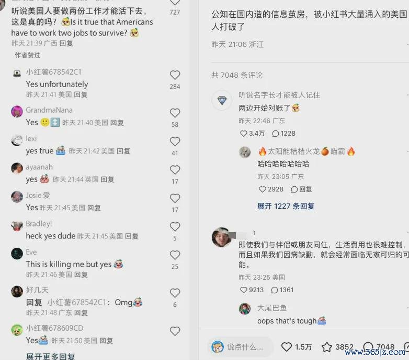Expand 展开更多回复 on the left thread
409x360 pixels.
[50, 356]
